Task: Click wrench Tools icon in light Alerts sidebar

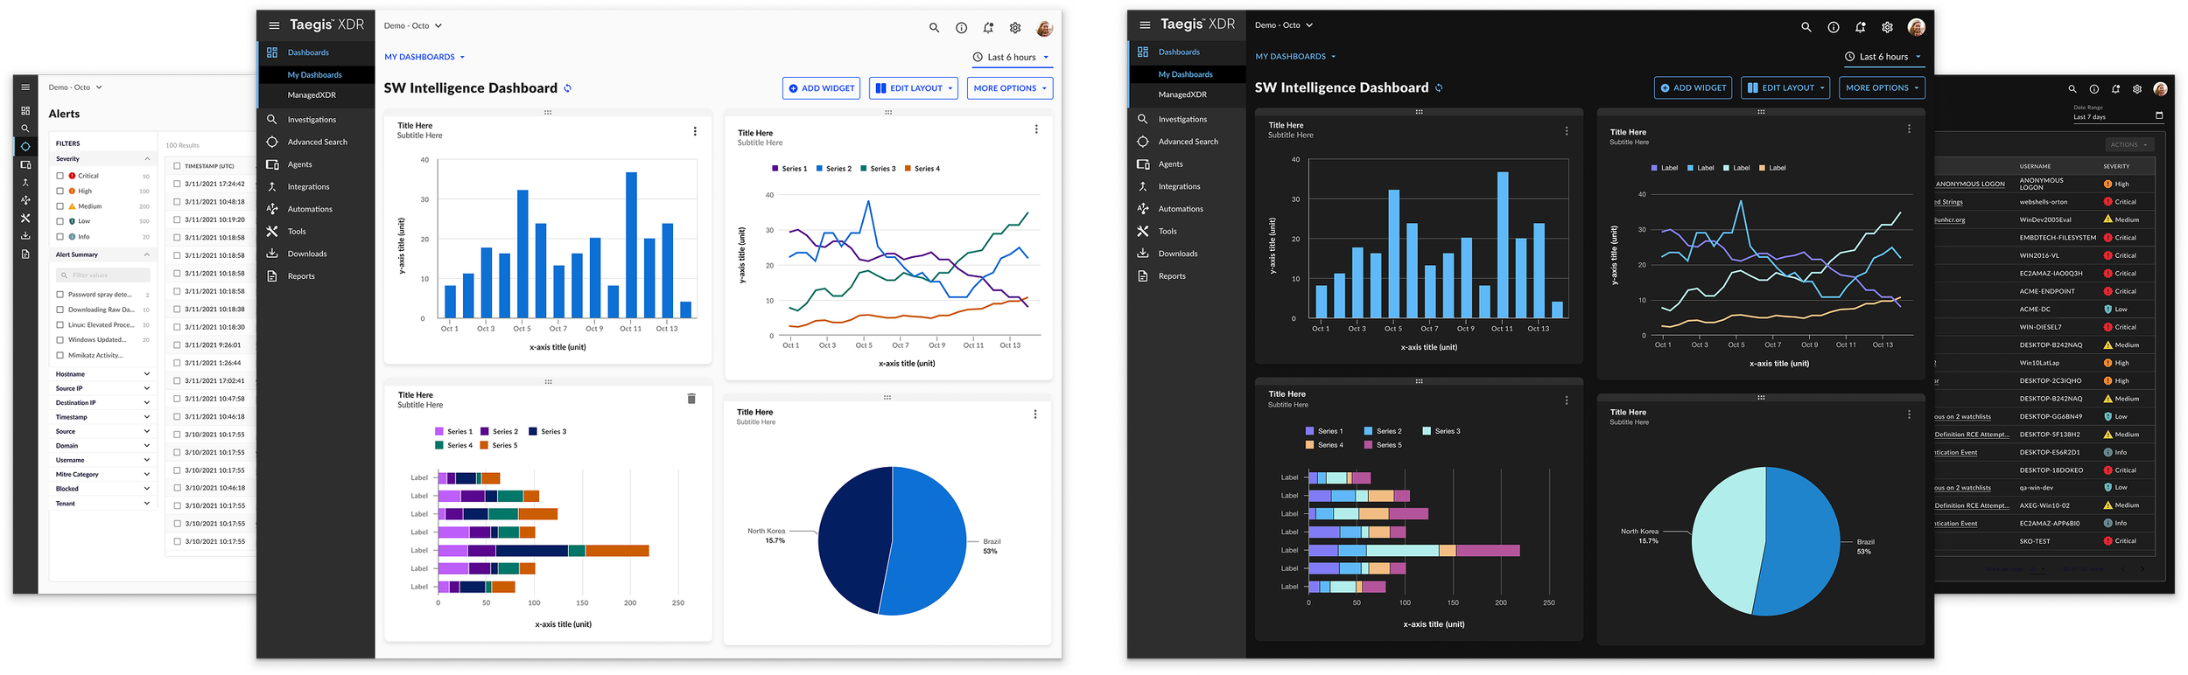Action: coord(25,218)
